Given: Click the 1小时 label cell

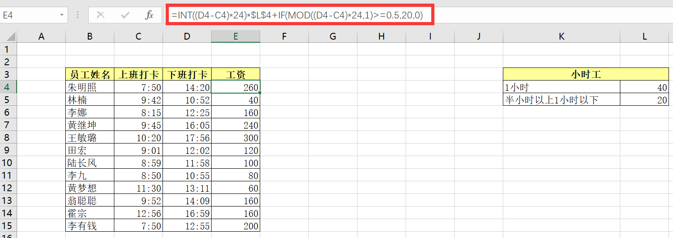Looking at the screenshot, I should point(562,87).
